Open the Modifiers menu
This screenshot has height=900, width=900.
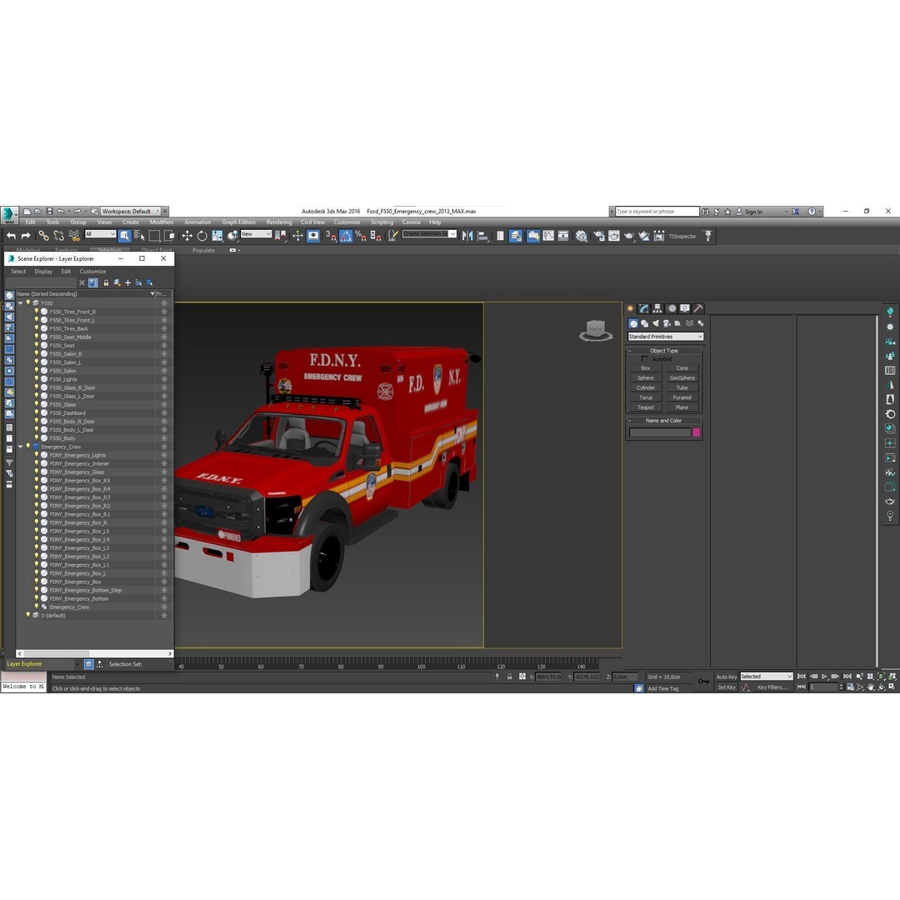point(162,222)
